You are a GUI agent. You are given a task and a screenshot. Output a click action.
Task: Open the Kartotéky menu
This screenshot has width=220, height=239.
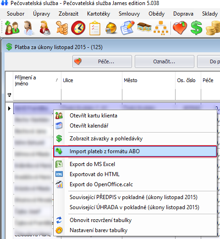99,14
